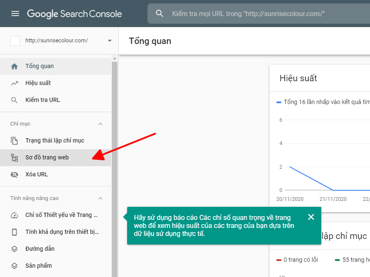The width and height of the screenshot is (370, 277).
Task: Click the pages icon for Trạng thái lập chỉ mục
Action: (x=14, y=141)
